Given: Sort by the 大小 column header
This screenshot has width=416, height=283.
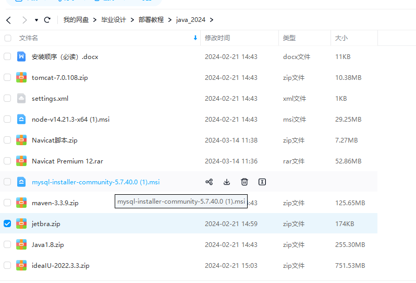Looking at the screenshot, I should coord(341,38).
